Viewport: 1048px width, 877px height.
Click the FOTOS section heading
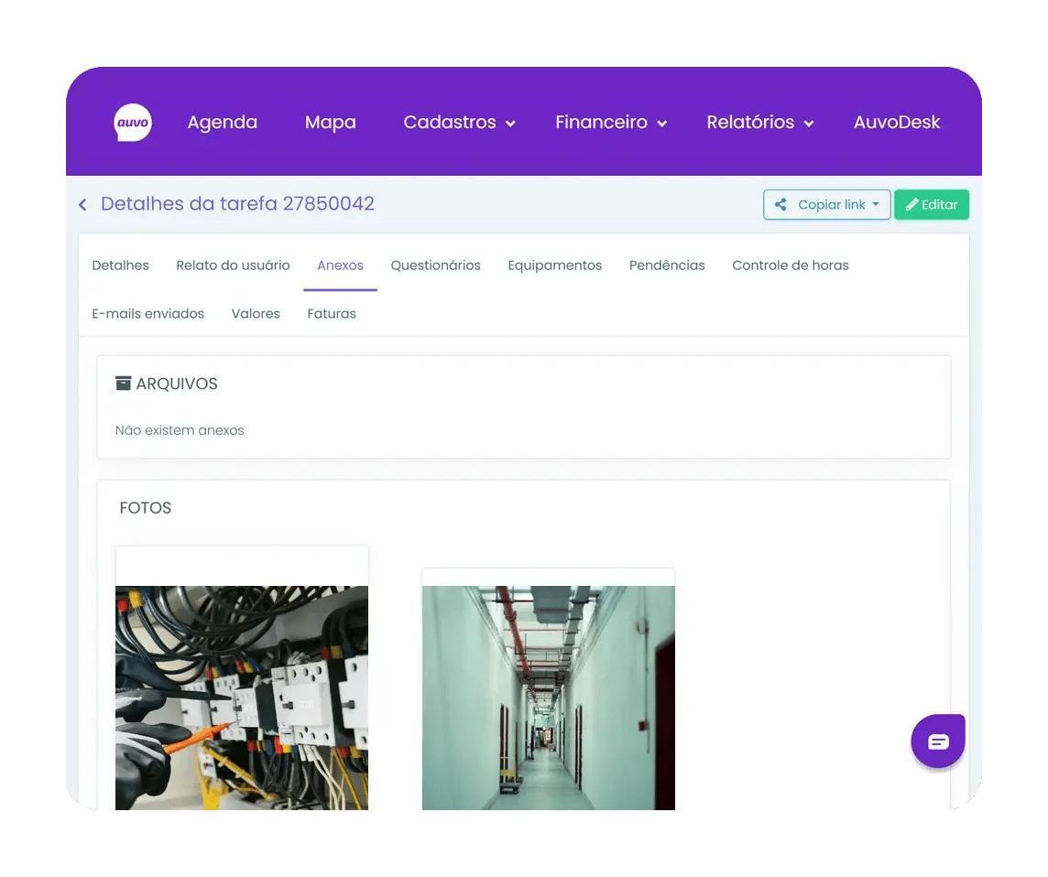tap(146, 508)
